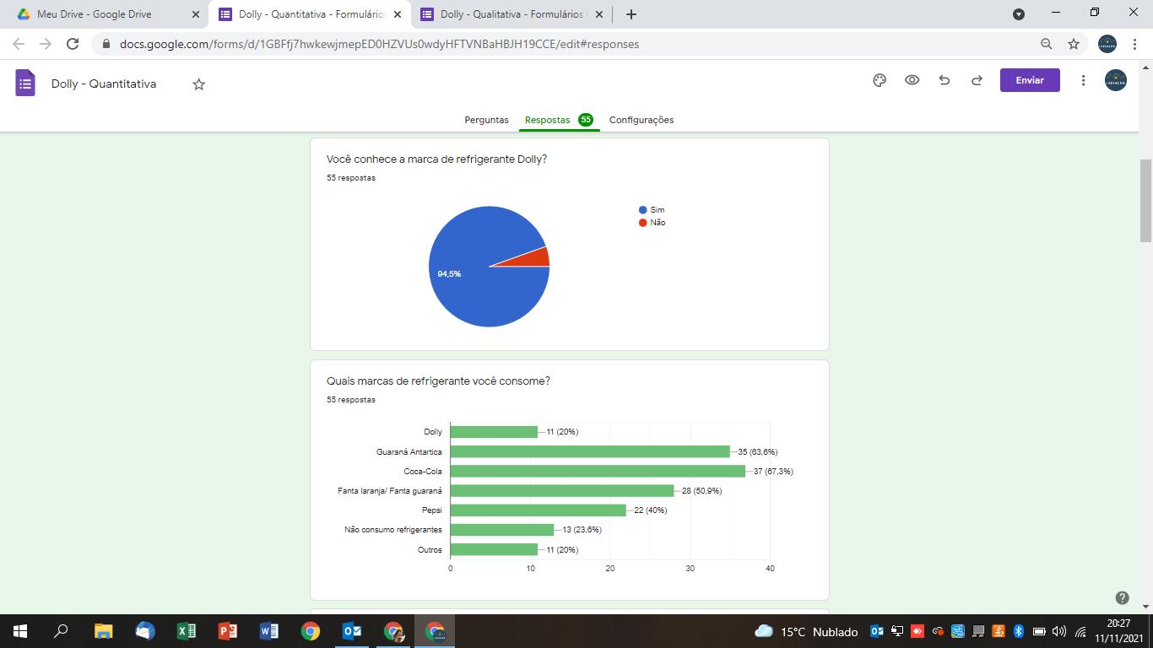Undo the last action in Forms
The width and height of the screenshot is (1153, 648).
point(945,80)
